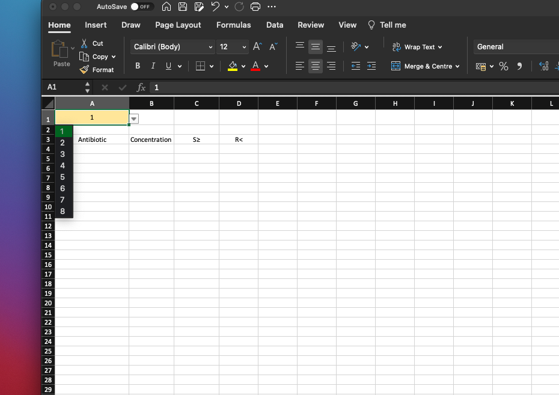
Task: Select the Antibiotic cell
Action: click(93, 139)
